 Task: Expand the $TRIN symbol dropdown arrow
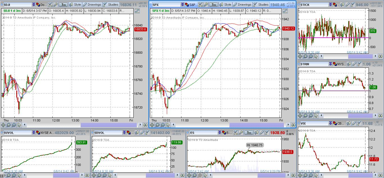click(x=331, y=64)
